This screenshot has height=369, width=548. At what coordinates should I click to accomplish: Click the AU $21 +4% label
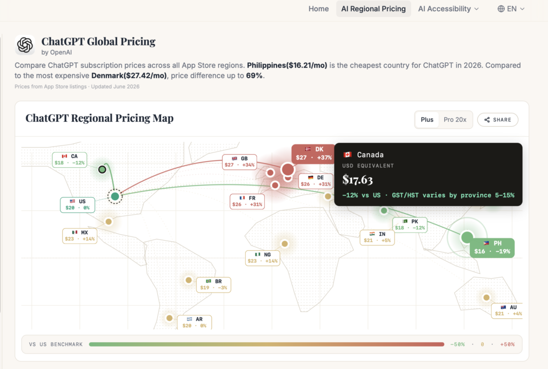pyautogui.click(x=507, y=310)
